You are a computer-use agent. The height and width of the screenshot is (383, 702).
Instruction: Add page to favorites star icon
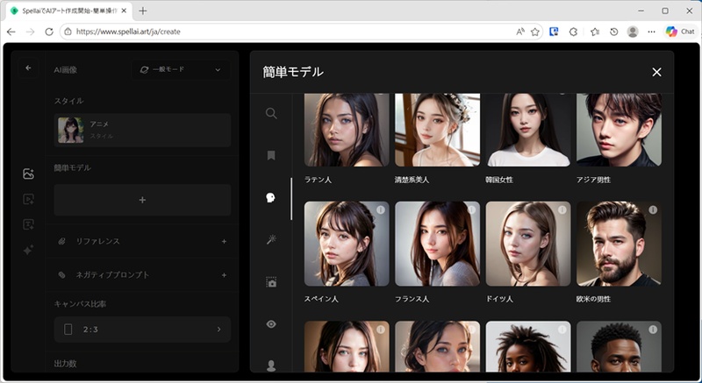point(535,32)
